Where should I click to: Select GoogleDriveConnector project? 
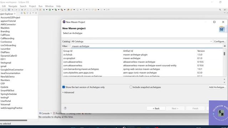coord(12,70)
